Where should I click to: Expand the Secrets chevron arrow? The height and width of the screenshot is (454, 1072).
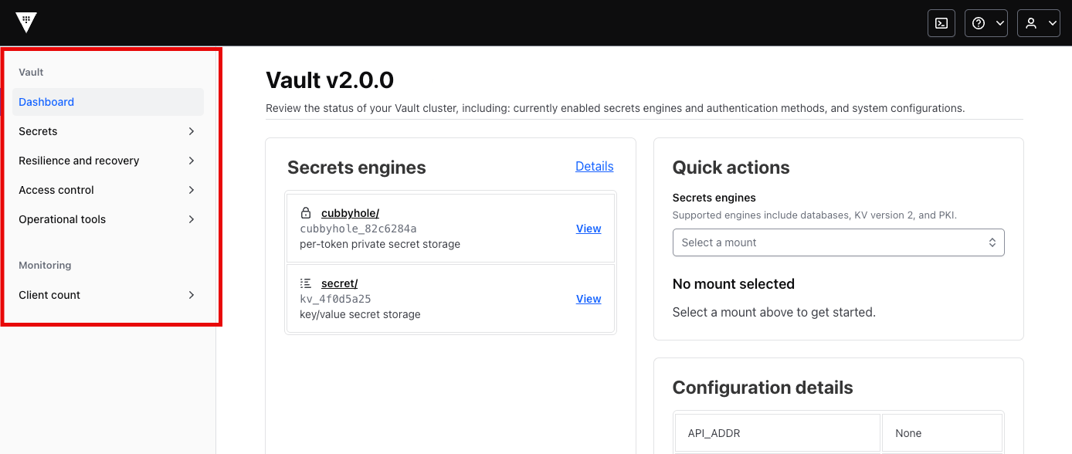point(192,131)
